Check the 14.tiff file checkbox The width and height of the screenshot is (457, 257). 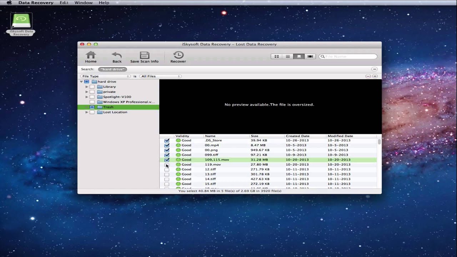click(167, 179)
